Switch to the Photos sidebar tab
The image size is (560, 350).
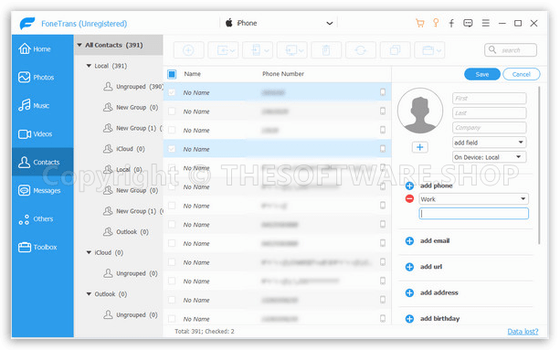[x=43, y=77]
